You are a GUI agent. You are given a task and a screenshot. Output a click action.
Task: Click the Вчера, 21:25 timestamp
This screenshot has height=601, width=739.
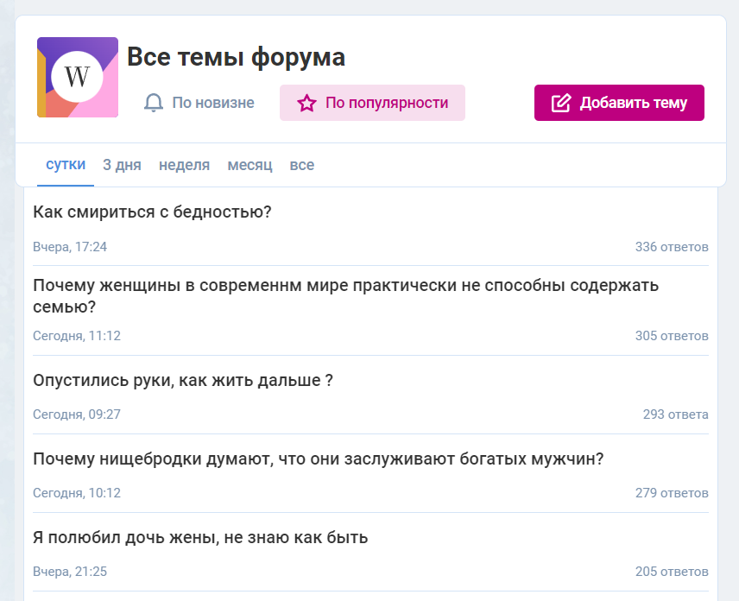click(x=70, y=572)
